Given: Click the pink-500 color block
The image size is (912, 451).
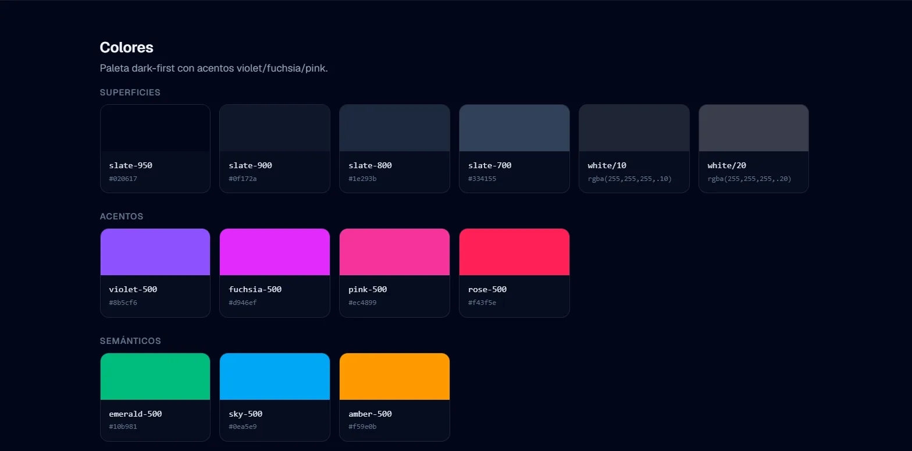Looking at the screenshot, I should [x=394, y=252].
